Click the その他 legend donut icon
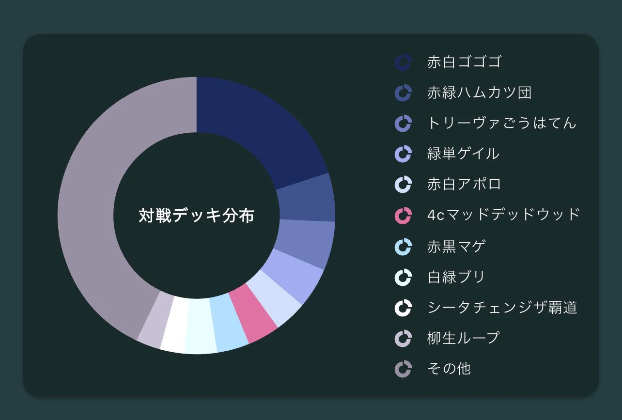This screenshot has width=622, height=420. (x=403, y=369)
